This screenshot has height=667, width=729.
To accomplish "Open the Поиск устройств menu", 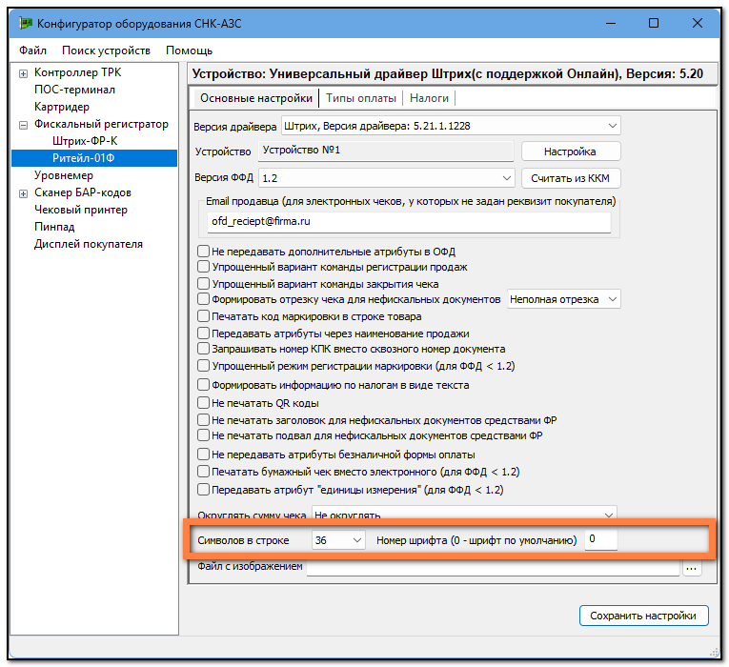I will pyautogui.click(x=106, y=51).
